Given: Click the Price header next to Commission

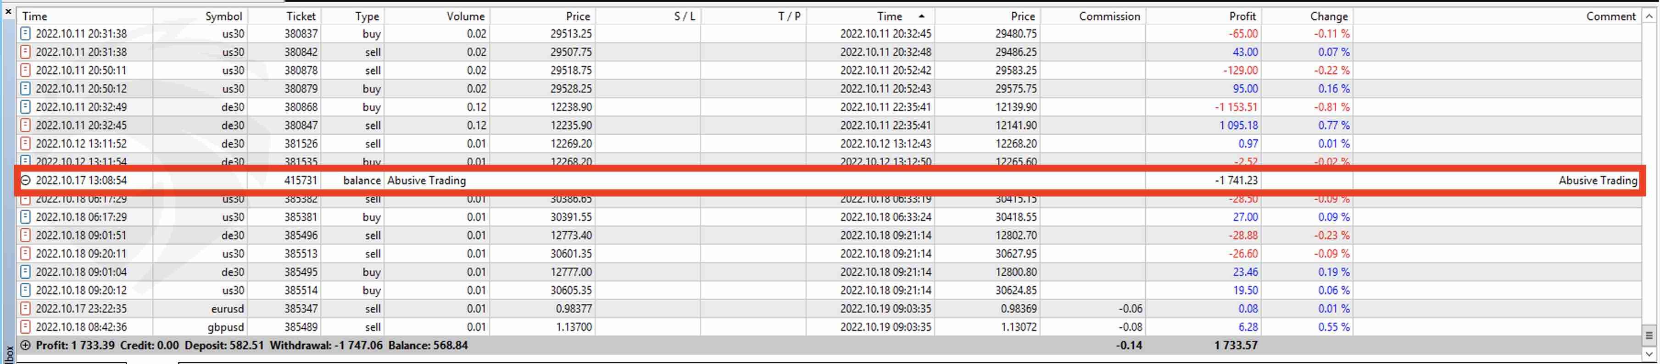Looking at the screenshot, I should pyautogui.click(x=988, y=16).
